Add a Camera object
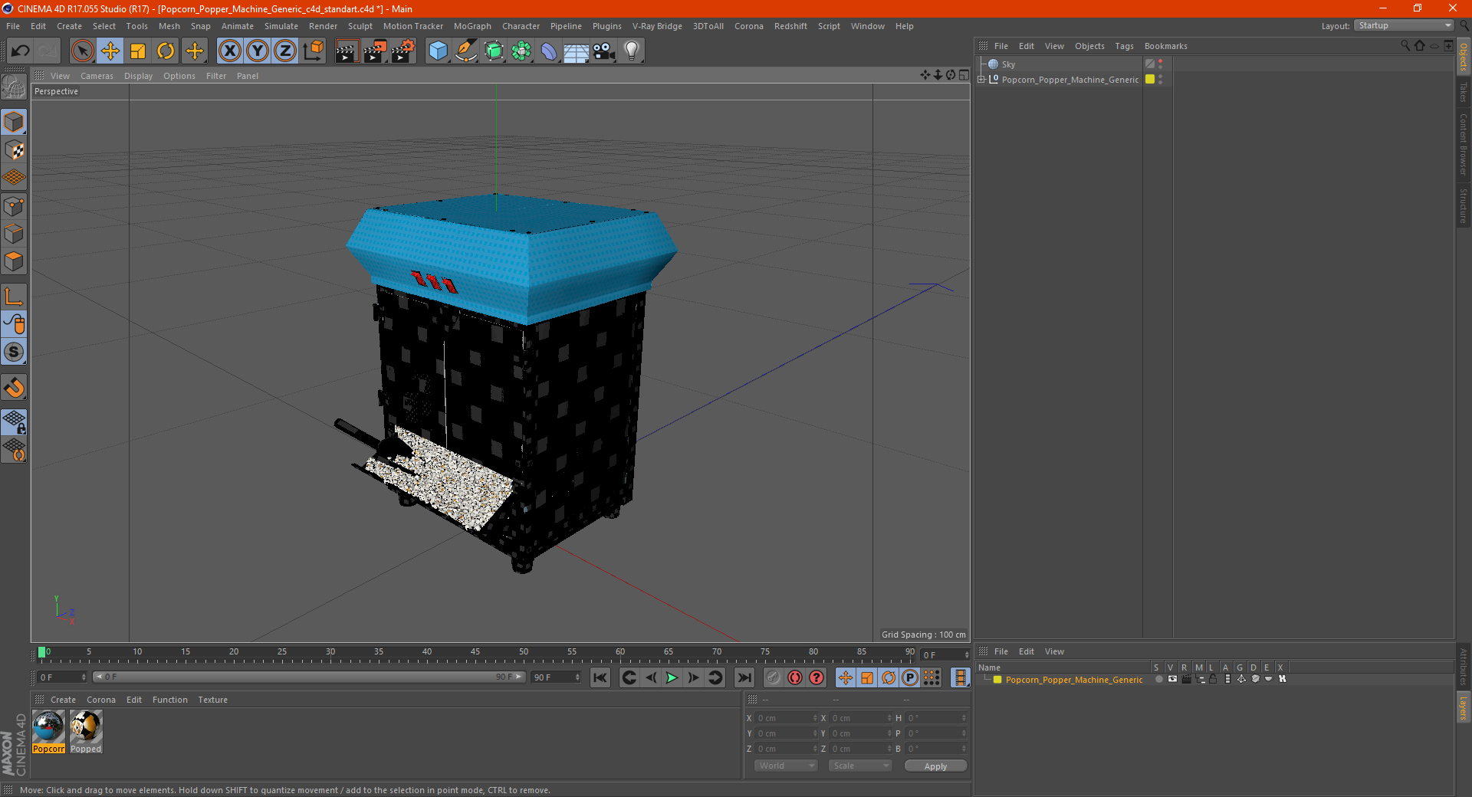This screenshot has height=797, width=1472. tap(604, 51)
